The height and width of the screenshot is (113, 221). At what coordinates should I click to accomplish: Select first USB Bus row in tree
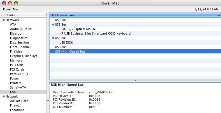point(135,20)
